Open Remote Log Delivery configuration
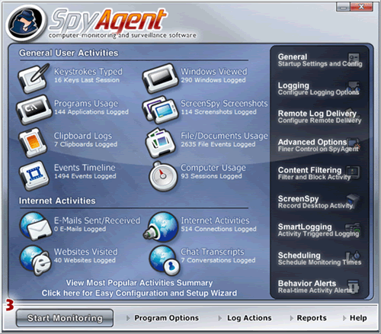Viewport: 381px width, 334px height. pos(319,117)
